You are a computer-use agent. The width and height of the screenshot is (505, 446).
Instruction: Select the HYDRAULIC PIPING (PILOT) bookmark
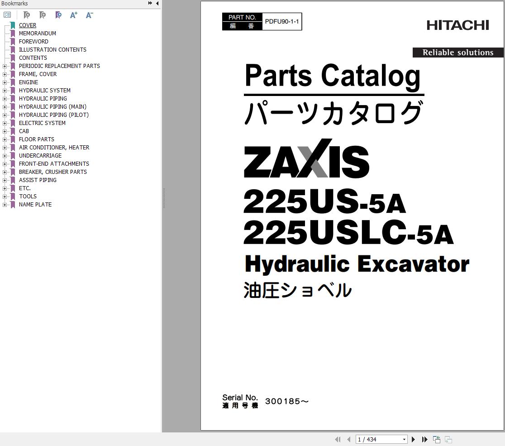[54, 115]
